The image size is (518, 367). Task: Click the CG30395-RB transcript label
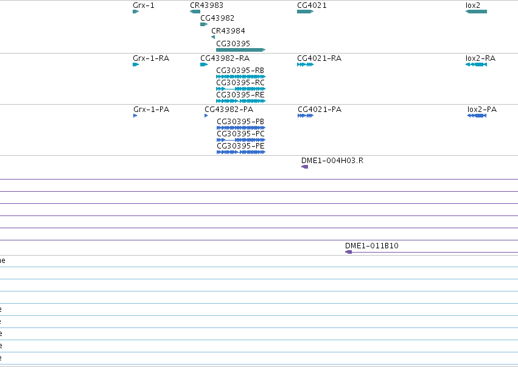[x=240, y=71]
